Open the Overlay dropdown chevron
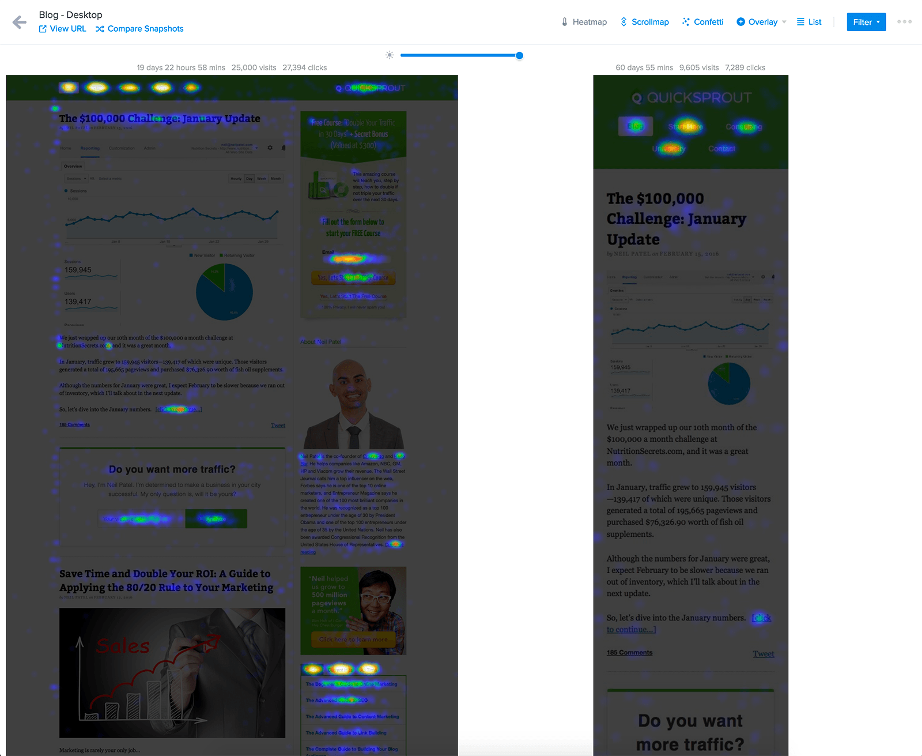Viewport: 922px width, 756px height. (784, 22)
